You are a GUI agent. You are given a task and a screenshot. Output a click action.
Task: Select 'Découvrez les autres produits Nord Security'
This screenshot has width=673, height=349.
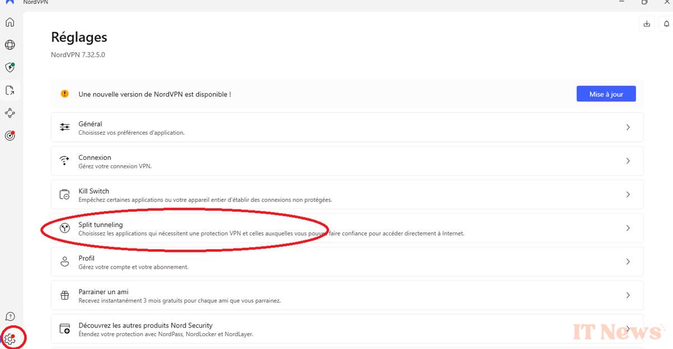[x=146, y=325]
